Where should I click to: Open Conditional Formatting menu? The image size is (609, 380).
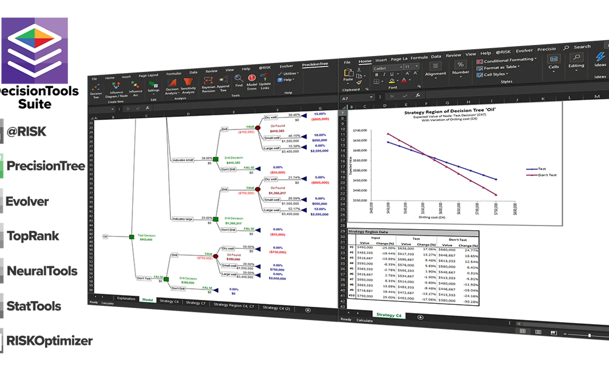pos(506,60)
